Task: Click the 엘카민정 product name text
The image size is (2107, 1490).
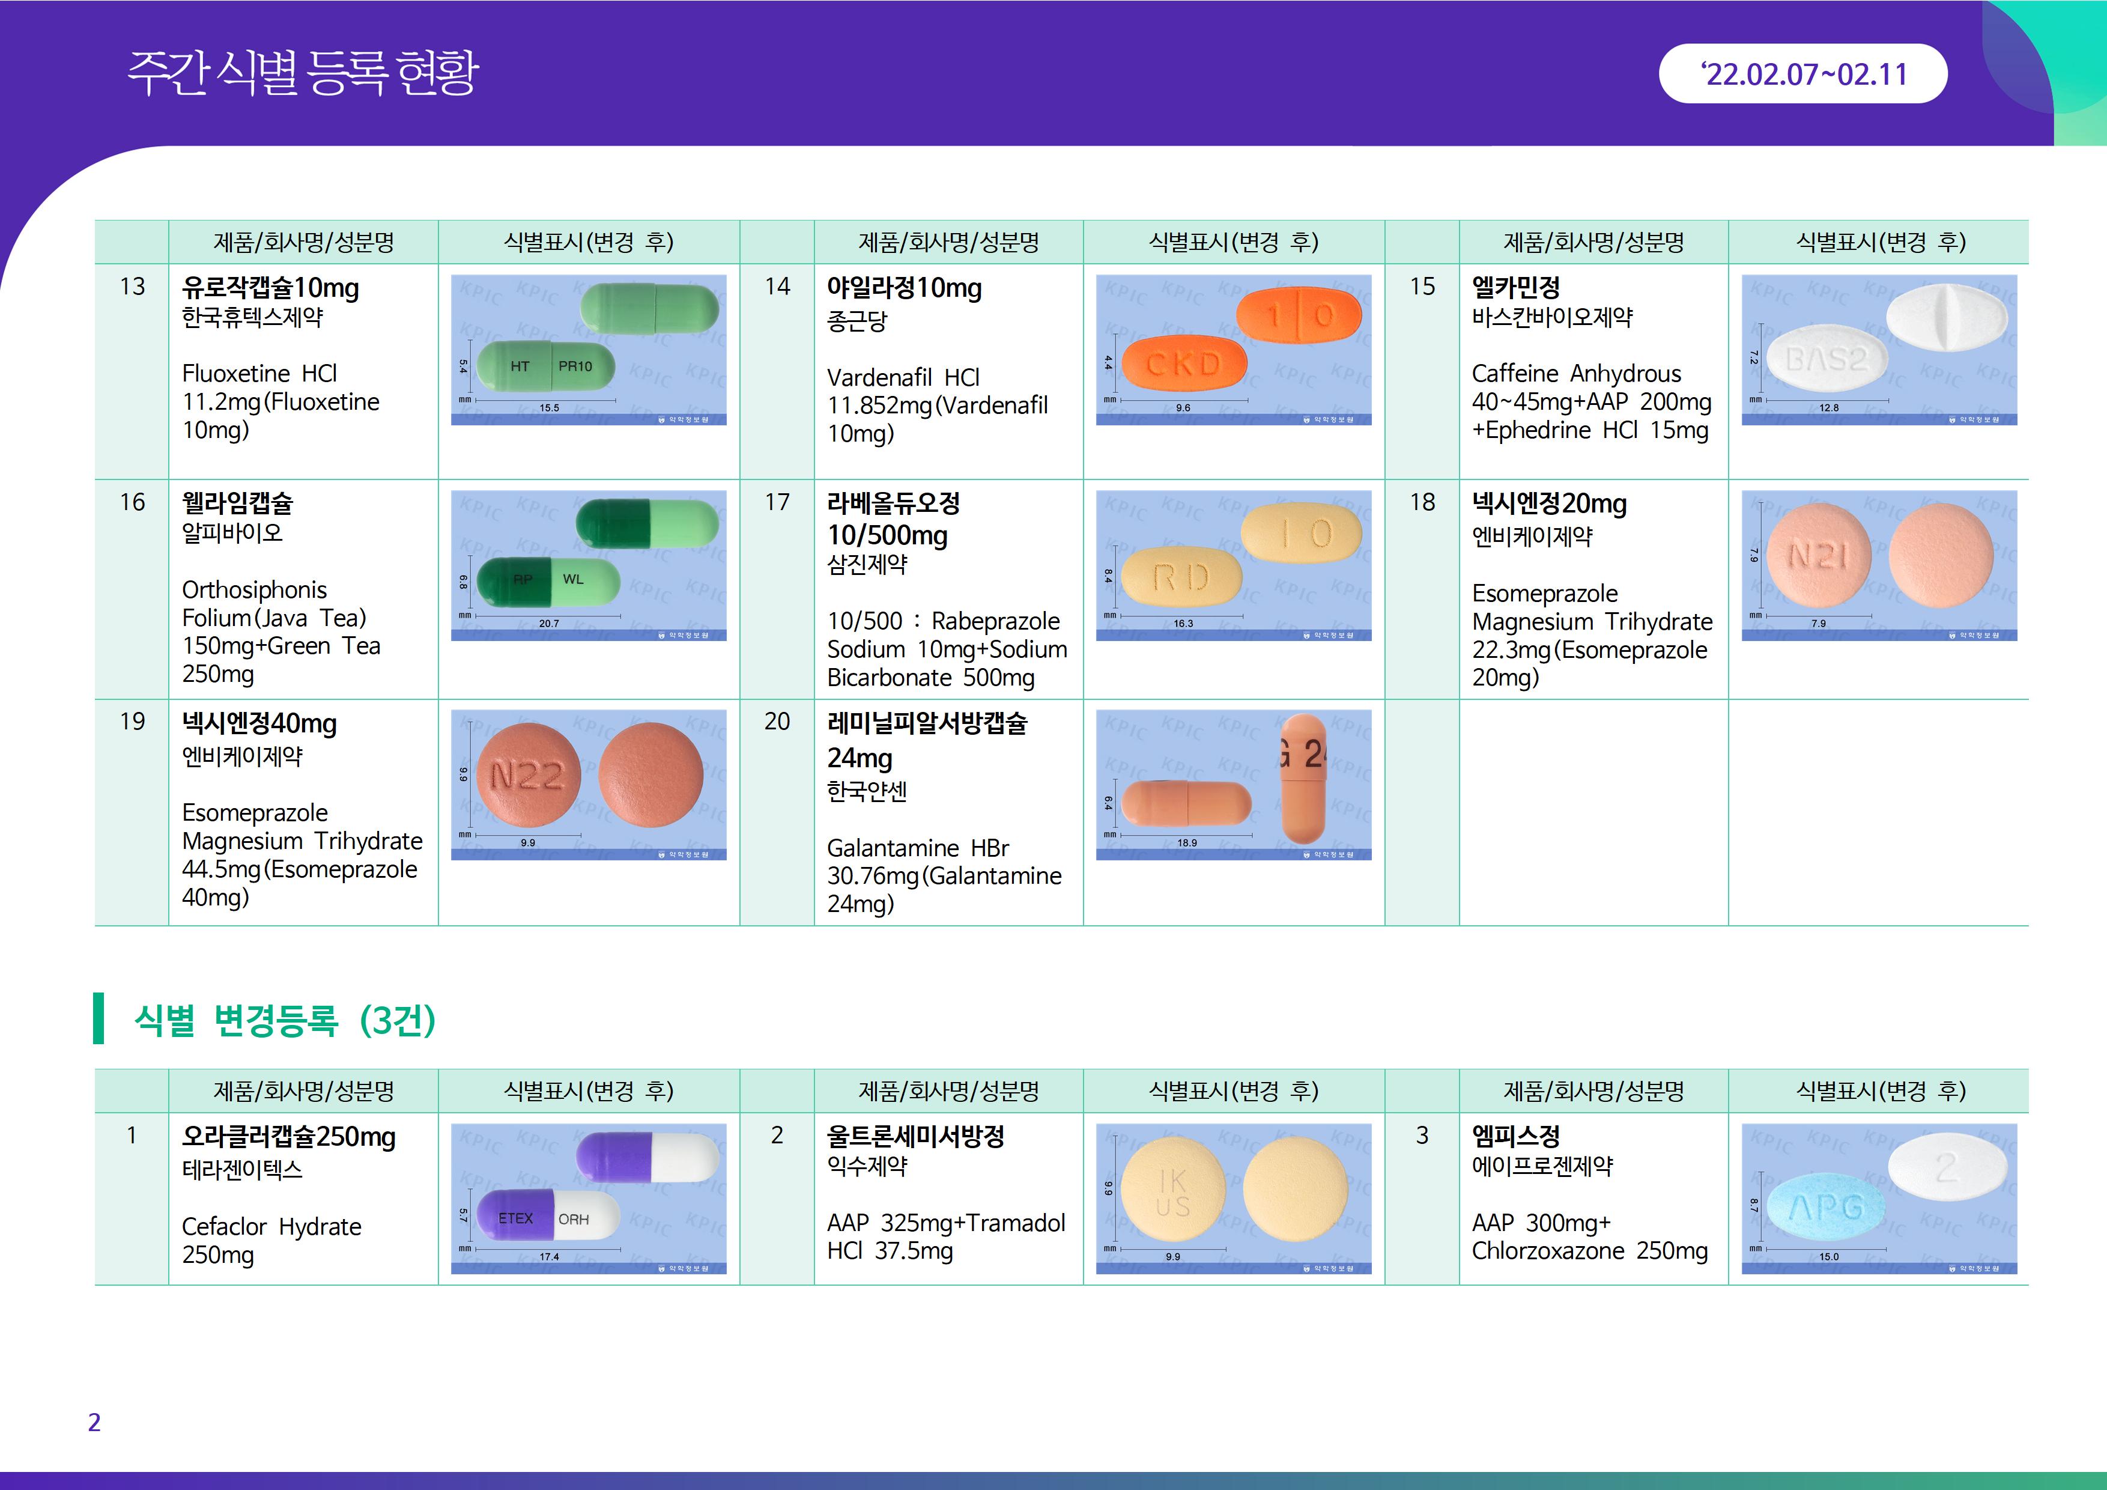Action: (1515, 288)
